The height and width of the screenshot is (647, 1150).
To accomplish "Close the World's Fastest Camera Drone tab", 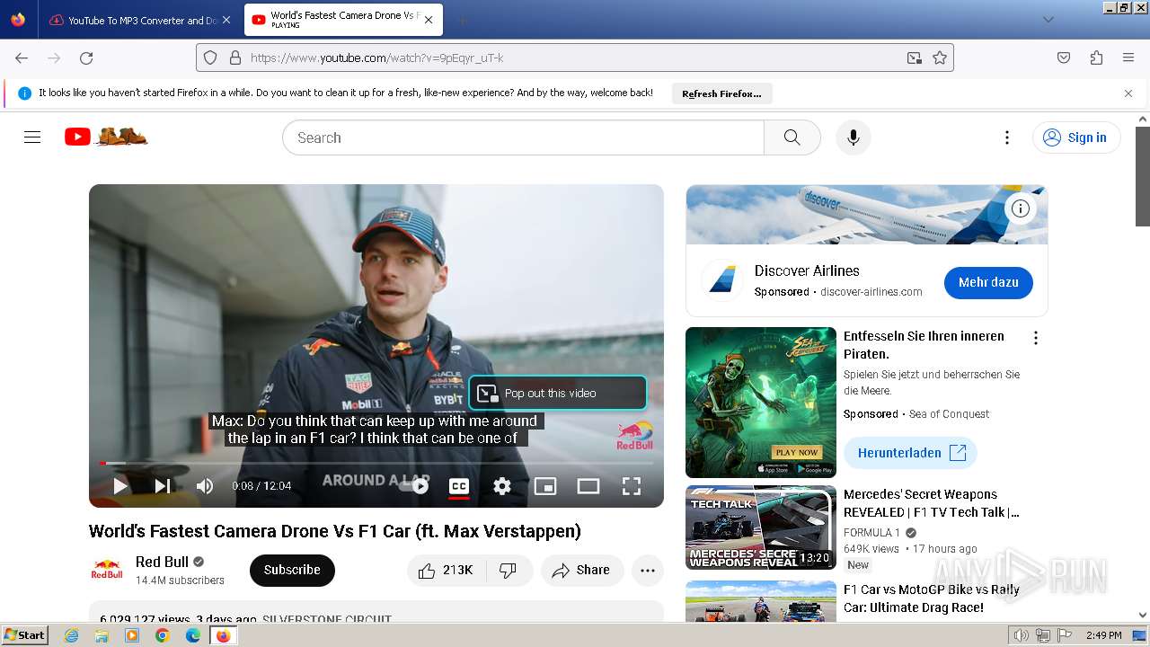I will [429, 20].
